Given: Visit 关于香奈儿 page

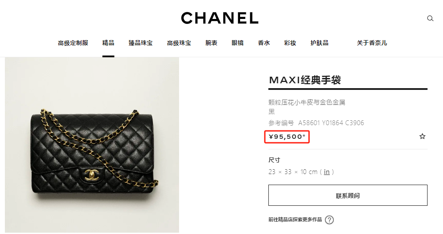Looking at the screenshot, I should click(x=372, y=43).
